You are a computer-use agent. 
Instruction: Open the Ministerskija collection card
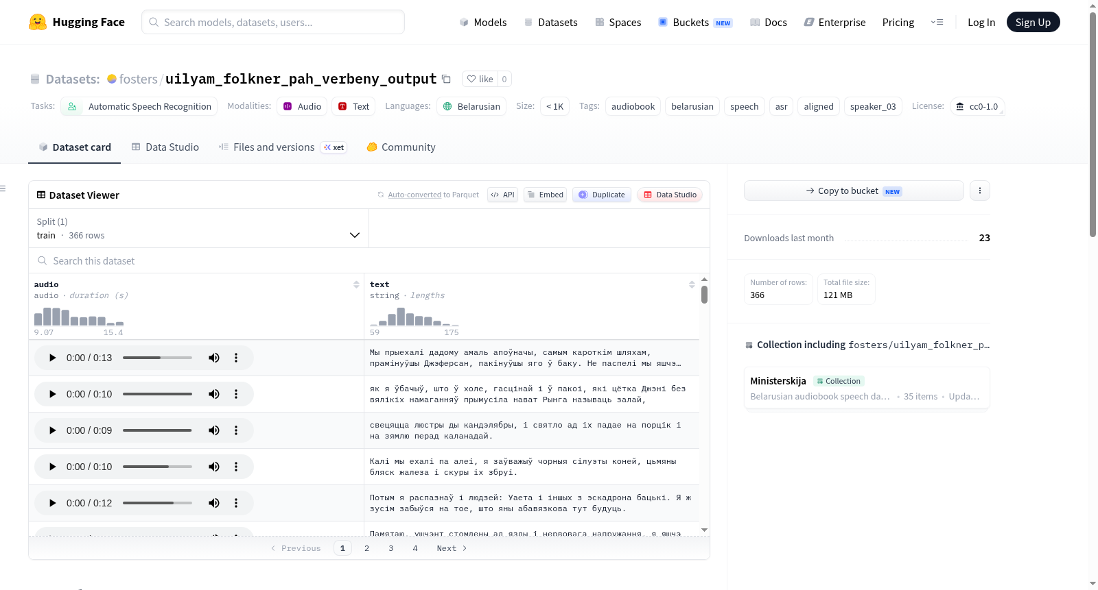point(867,388)
